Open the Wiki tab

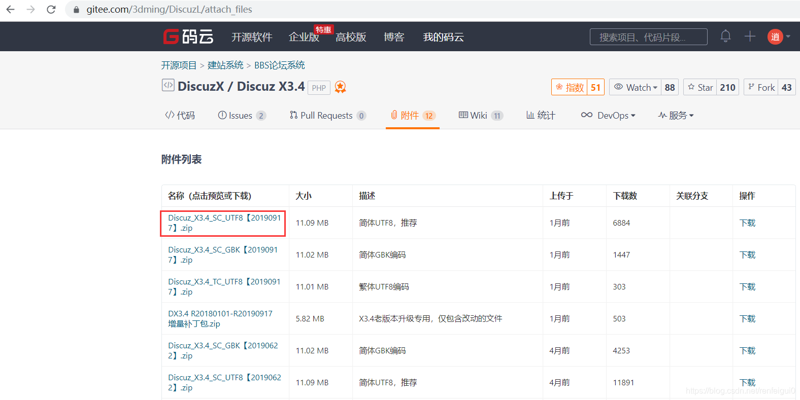481,116
